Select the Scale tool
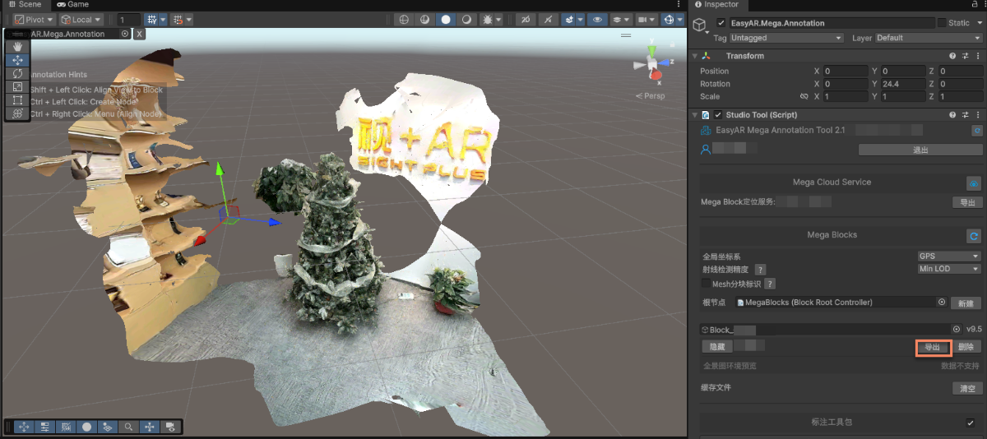Viewport: 987px width, 439px height. pyautogui.click(x=17, y=86)
